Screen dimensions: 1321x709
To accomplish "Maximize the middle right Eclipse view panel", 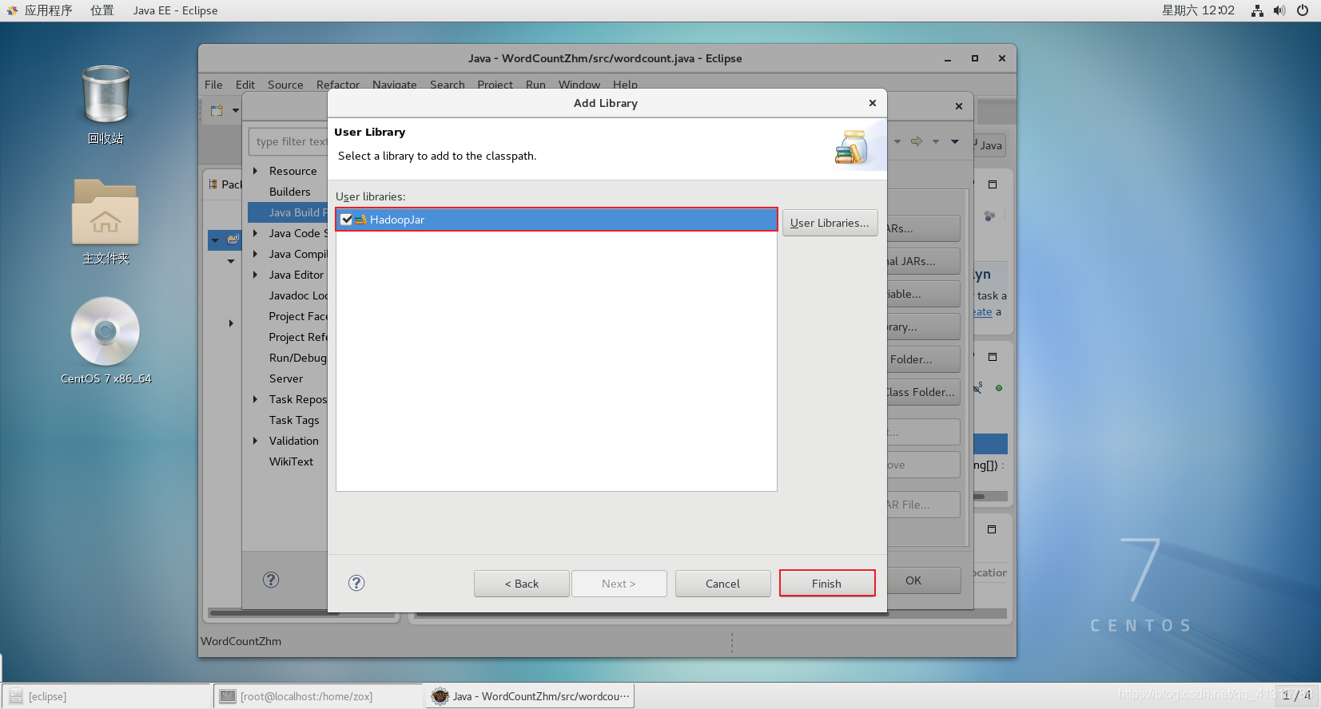I will click(993, 357).
